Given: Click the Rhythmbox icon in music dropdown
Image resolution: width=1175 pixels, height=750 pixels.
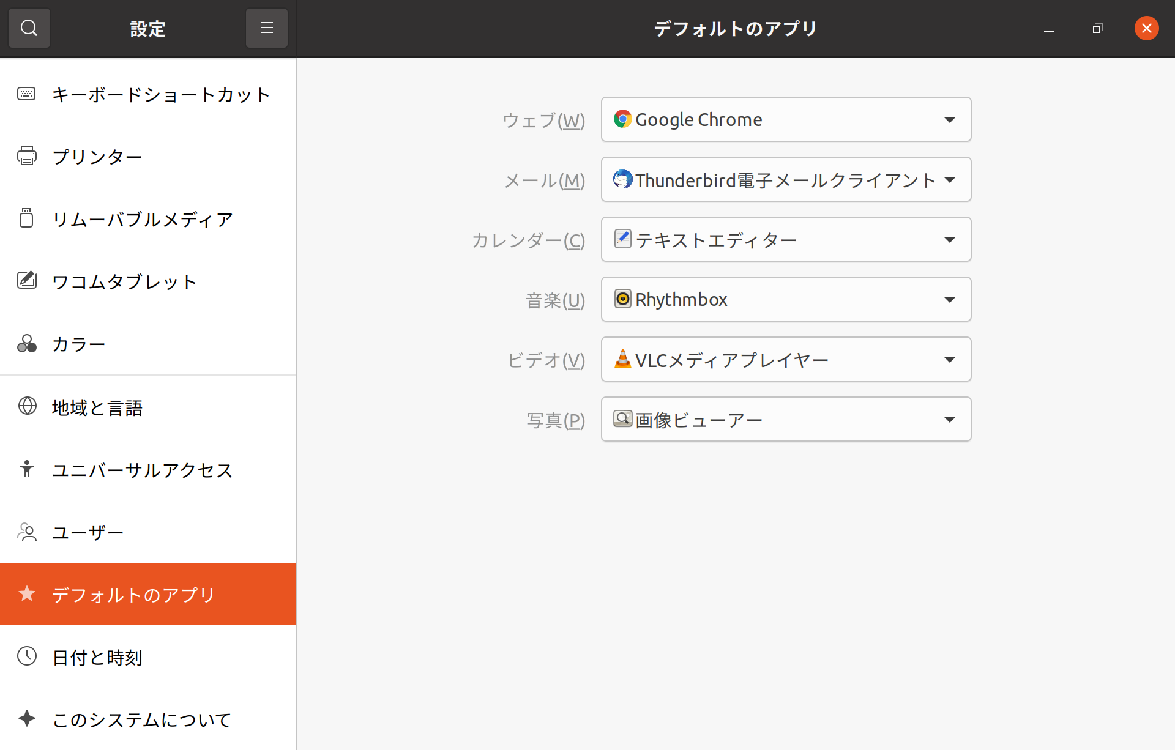Looking at the screenshot, I should (622, 299).
